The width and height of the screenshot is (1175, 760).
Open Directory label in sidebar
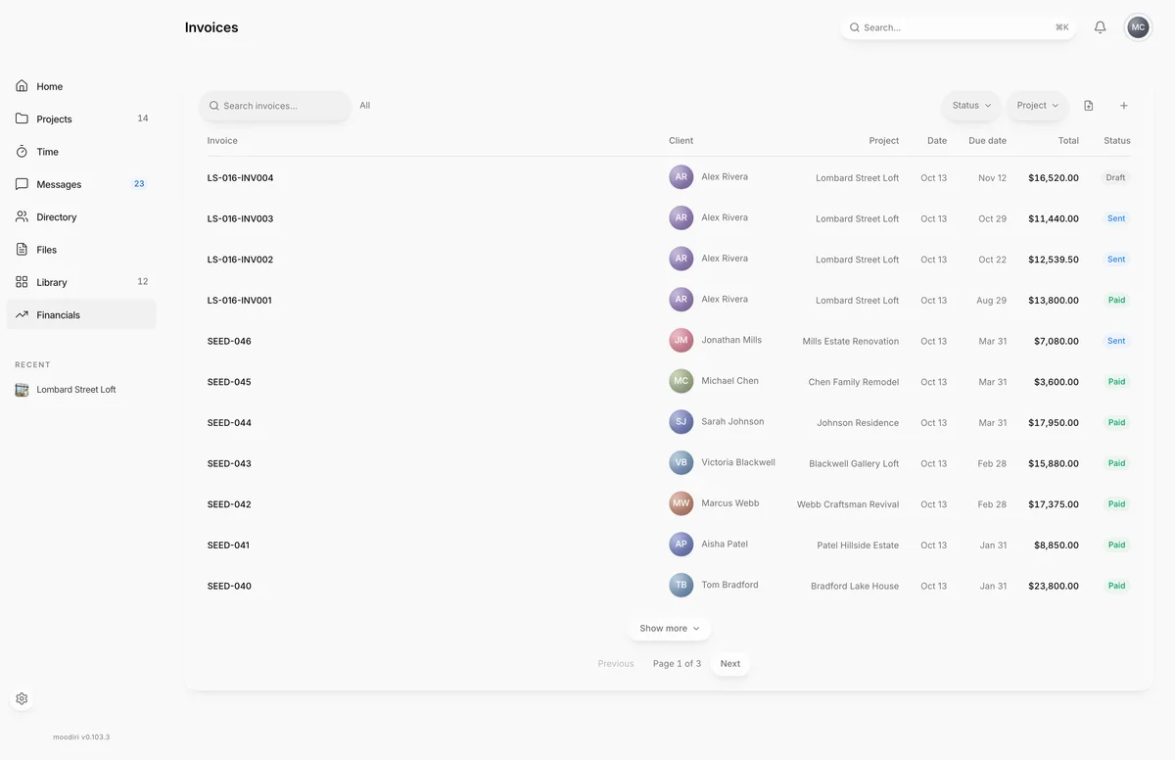point(57,217)
